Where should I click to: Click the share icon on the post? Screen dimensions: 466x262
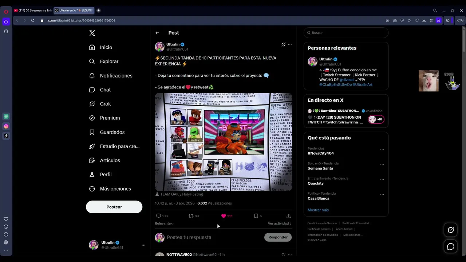tap(288, 216)
